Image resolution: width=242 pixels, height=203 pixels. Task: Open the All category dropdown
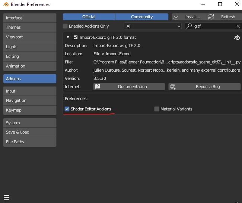tap(153, 26)
